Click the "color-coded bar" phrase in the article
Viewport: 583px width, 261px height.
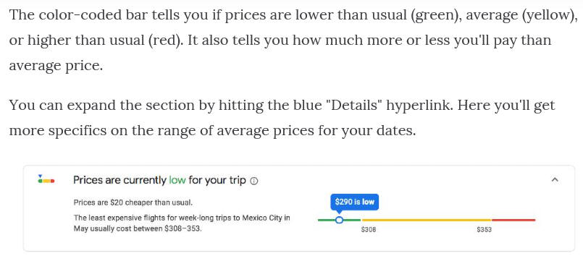point(80,17)
